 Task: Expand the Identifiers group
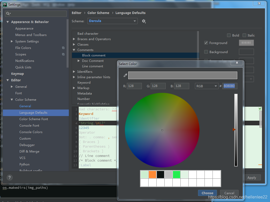(74, 71)
